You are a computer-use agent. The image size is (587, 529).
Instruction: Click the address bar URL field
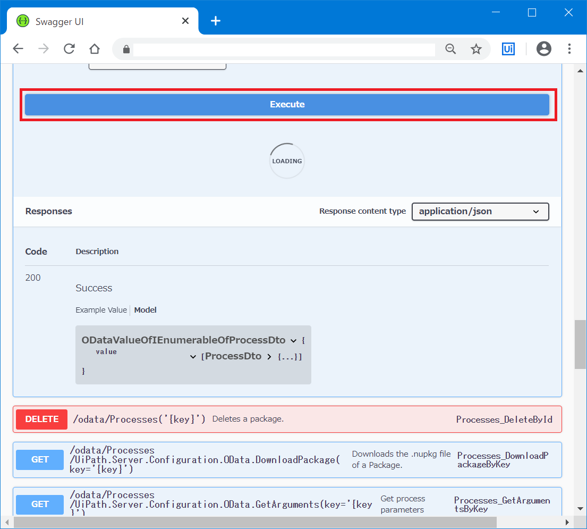(x=284, y=49)
